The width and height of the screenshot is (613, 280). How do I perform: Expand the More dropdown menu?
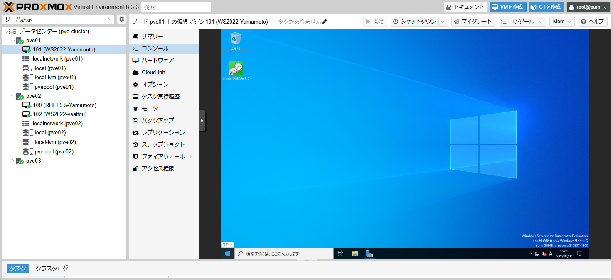pos(561,22)
